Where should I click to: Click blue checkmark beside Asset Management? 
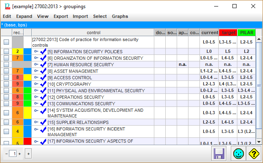(44, 71)
